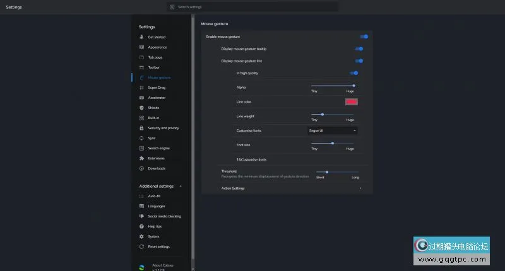The image size is (505, 271).
Task: Click the Security and privacy lock icon
Action: click(x=141, y=128)
